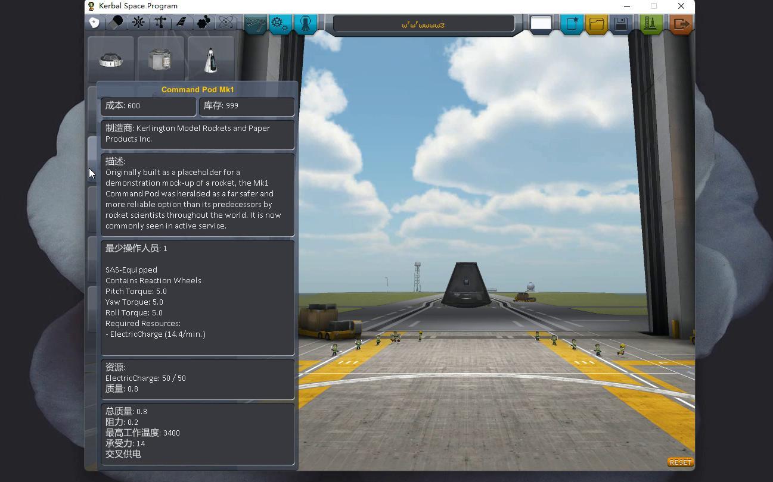Viewport: 773px width, 482px height.
Task: Select the command pod in the hangar
Action: pos(466,284)
